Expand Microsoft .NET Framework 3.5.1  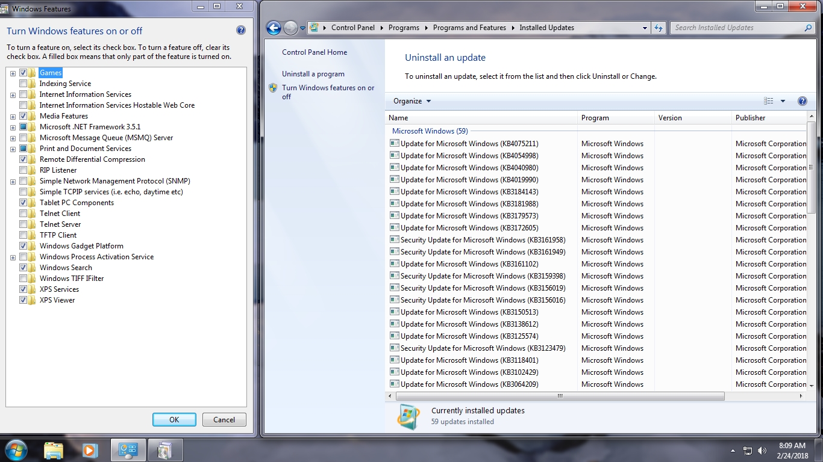click(13, 127)
